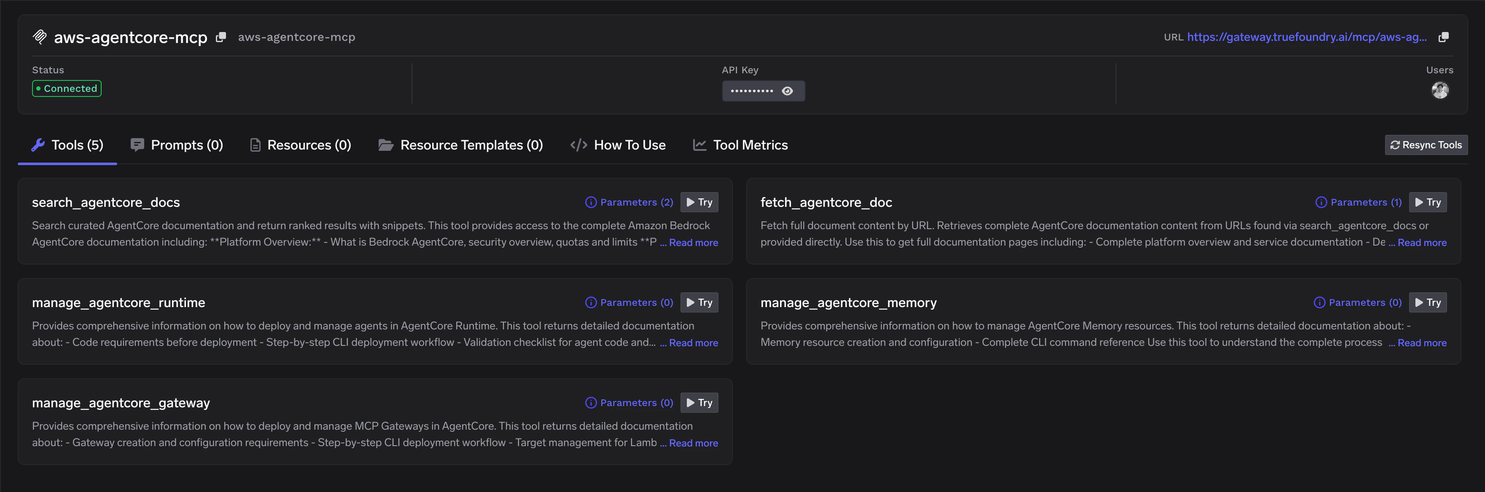Show Parameters (2) for search_agentcore_docs

tap(629, 202)
